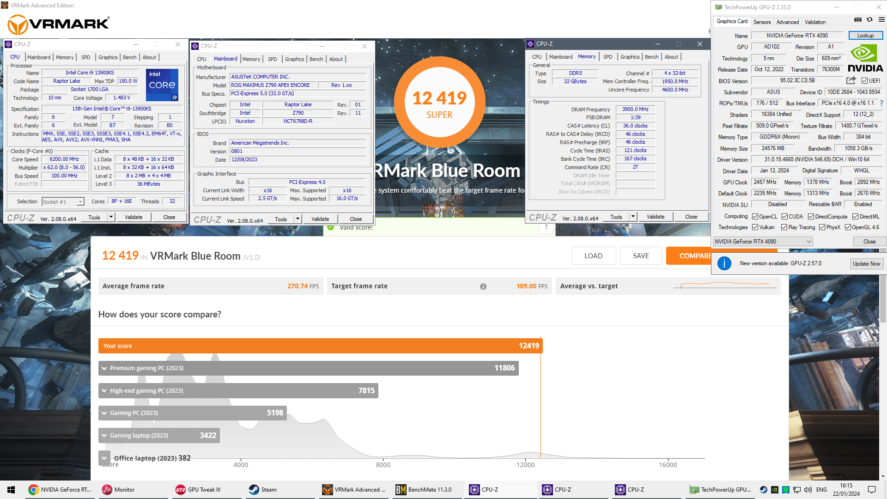Open Tools dropdown arrow in Memory CPU-Z window
Image resolution: width=887 pixels, height=499 pixels.
pos(633,217)
